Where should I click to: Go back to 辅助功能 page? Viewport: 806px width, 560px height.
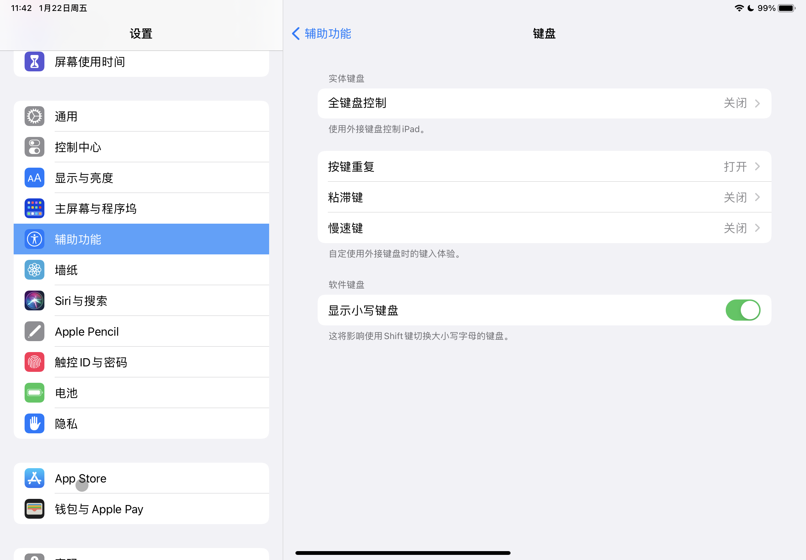point(321,34)
